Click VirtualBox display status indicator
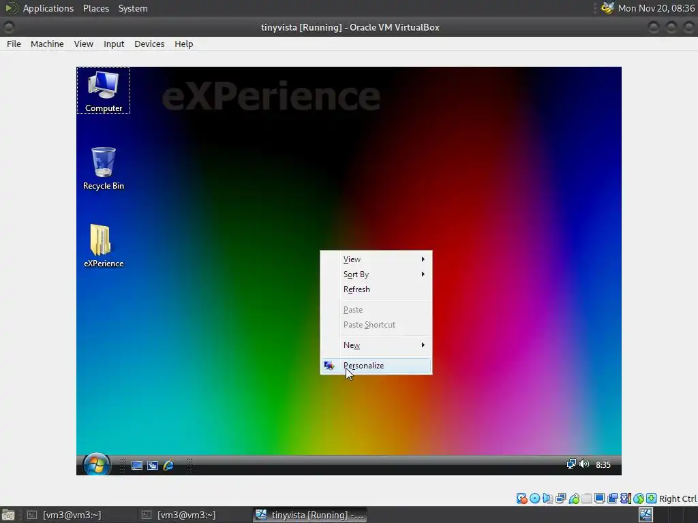 pyautogui.click(x=599, y=498)
